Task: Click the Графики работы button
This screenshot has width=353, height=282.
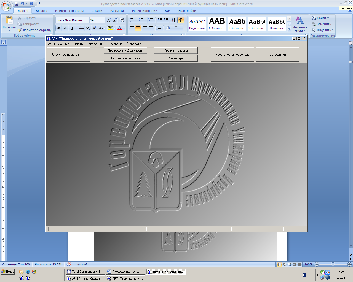Action: pos(176,51)
